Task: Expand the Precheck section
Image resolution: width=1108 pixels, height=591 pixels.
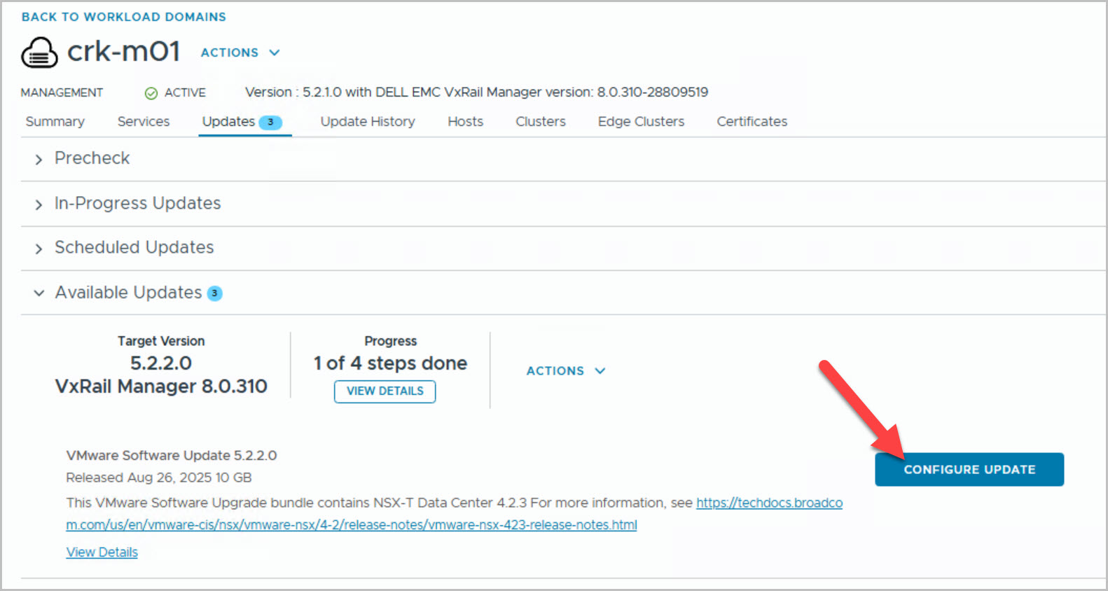Action: click(x=39, y=160)
